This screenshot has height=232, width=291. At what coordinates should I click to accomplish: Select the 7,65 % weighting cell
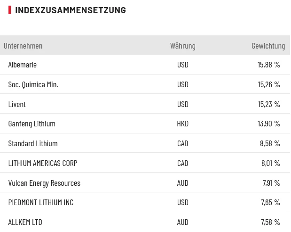[x=270, y=202]
